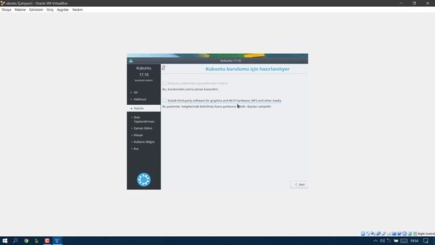Click the VirtualBox optical disc status icon
The image size is (435, 245).
pyautogui.click(x=368, y=233)
